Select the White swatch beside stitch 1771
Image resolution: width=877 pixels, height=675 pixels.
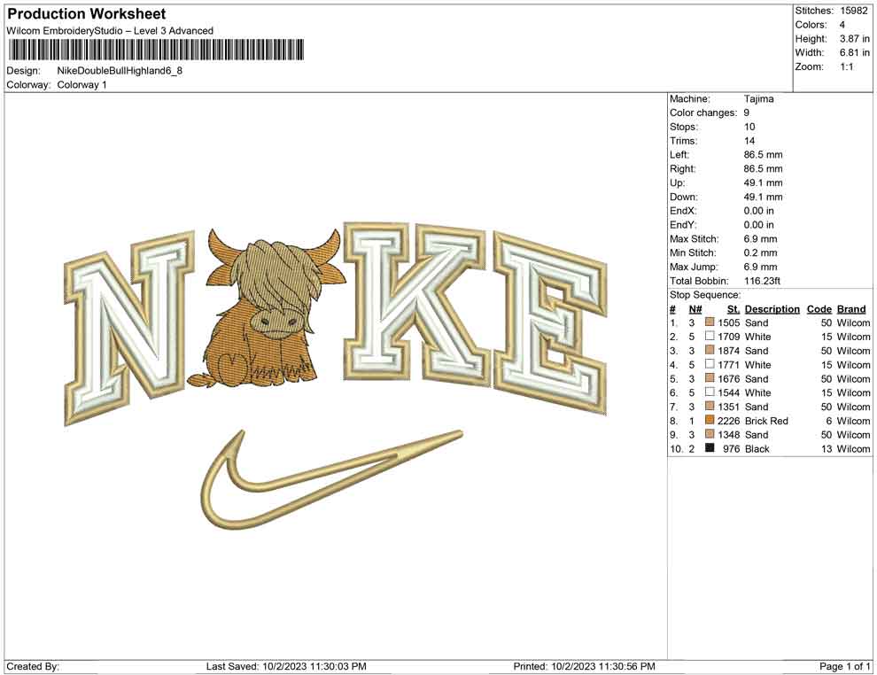[710, 364]
